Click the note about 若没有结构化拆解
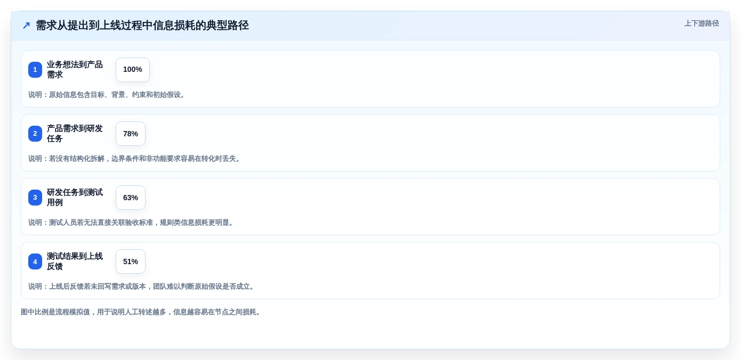 pyautogui.click(x=135, y=159)
